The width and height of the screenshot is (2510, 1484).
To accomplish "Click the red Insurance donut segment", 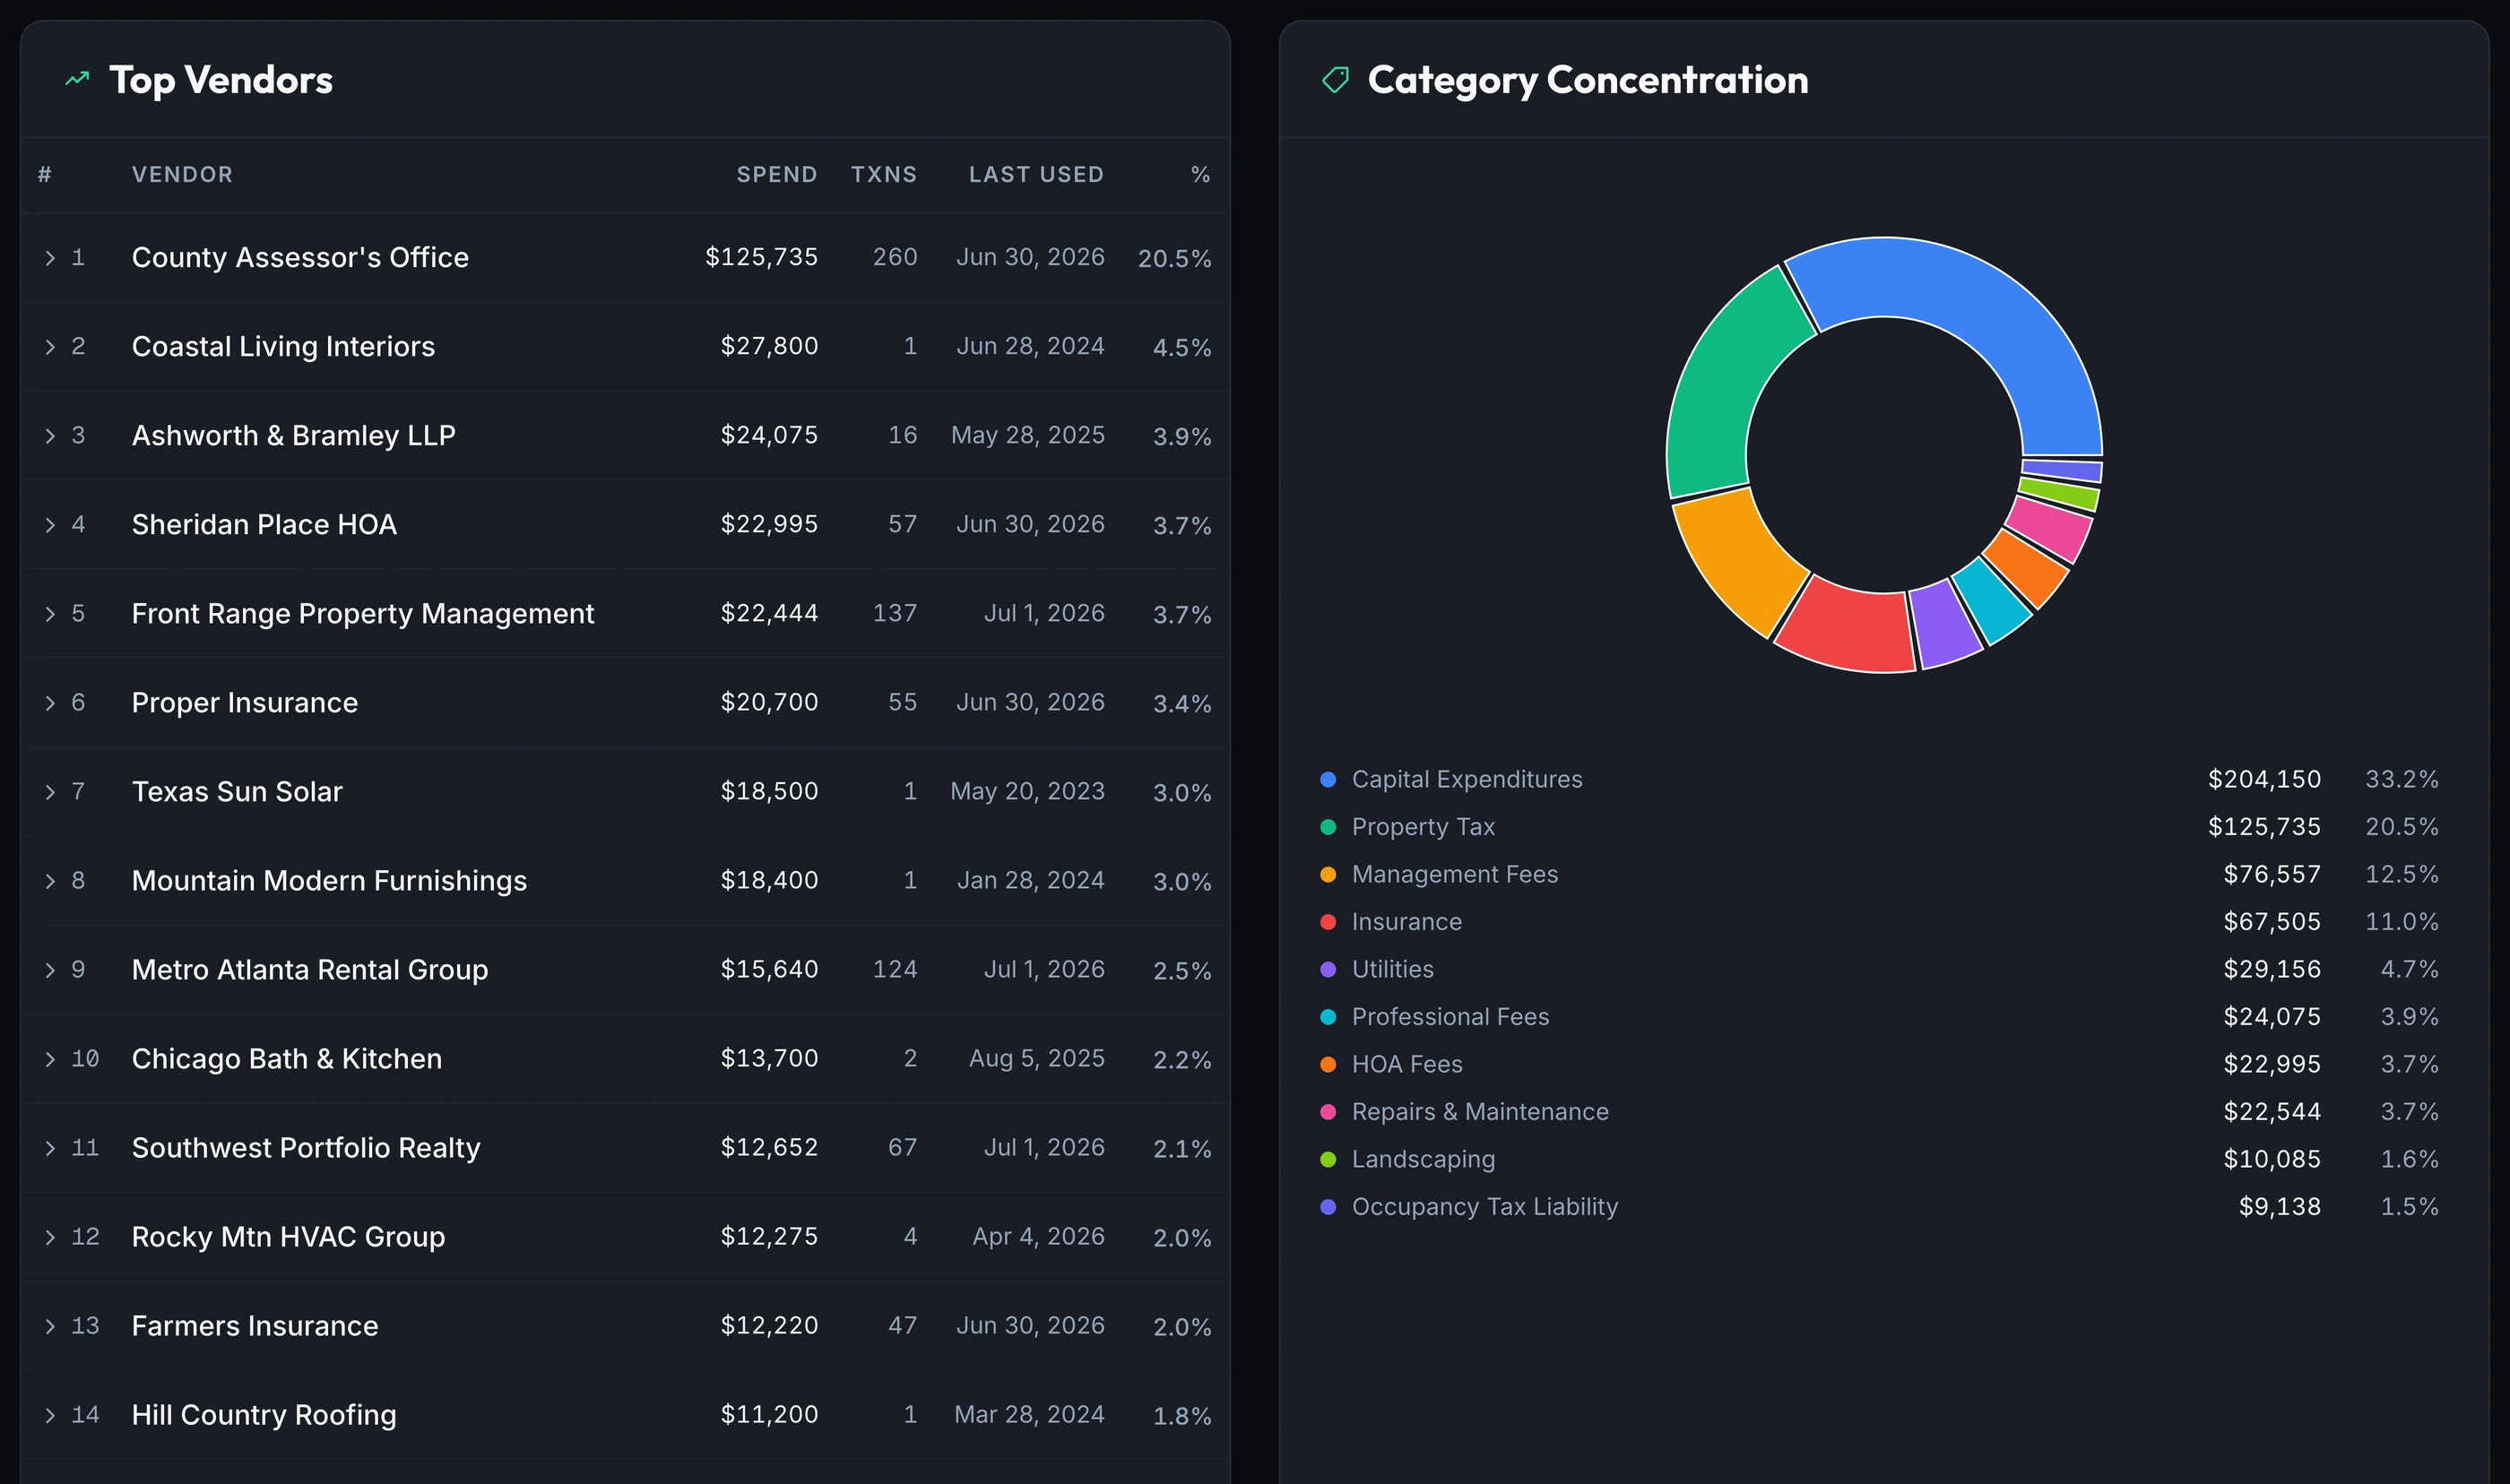I will click(x=1850, y=628).
